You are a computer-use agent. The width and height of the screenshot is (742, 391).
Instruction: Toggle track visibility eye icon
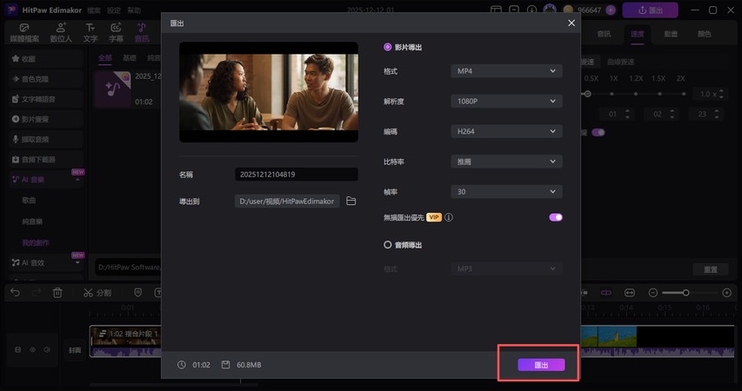coord(33,350)
